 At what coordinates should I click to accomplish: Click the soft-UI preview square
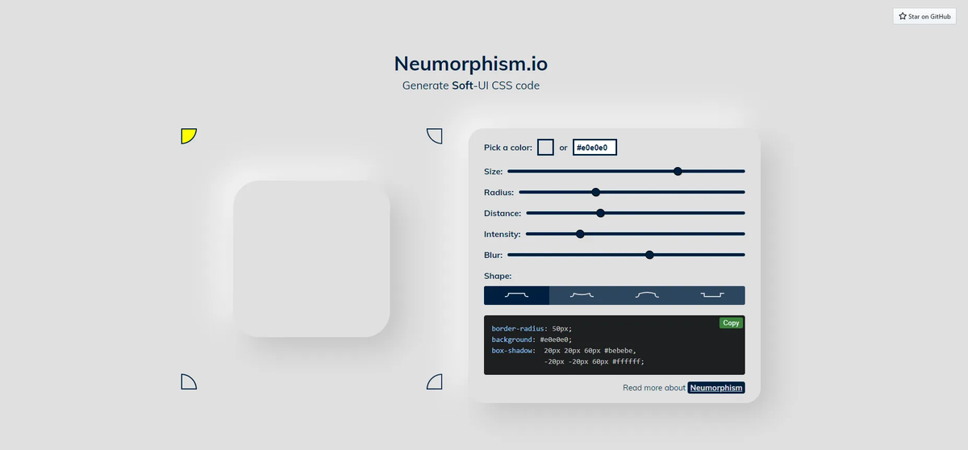[312, 259]
